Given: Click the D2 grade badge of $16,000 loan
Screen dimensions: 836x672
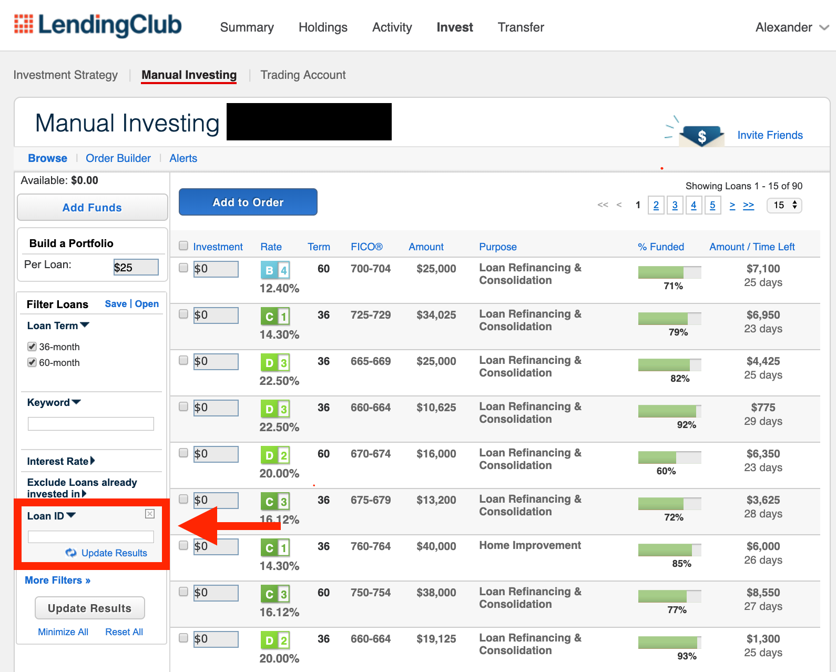Looking at the screenshot, I should point(275,455).
